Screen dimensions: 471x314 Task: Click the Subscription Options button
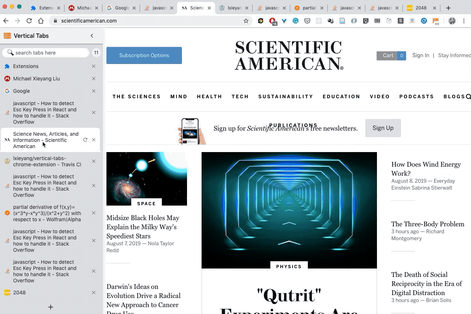click(x=144, y=55)
